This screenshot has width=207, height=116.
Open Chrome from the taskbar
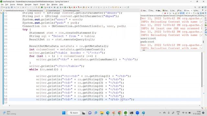pos(120,113)
